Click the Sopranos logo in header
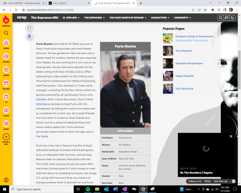 pos(21,18)
